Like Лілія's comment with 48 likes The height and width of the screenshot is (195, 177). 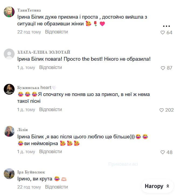tap(163, 152)
